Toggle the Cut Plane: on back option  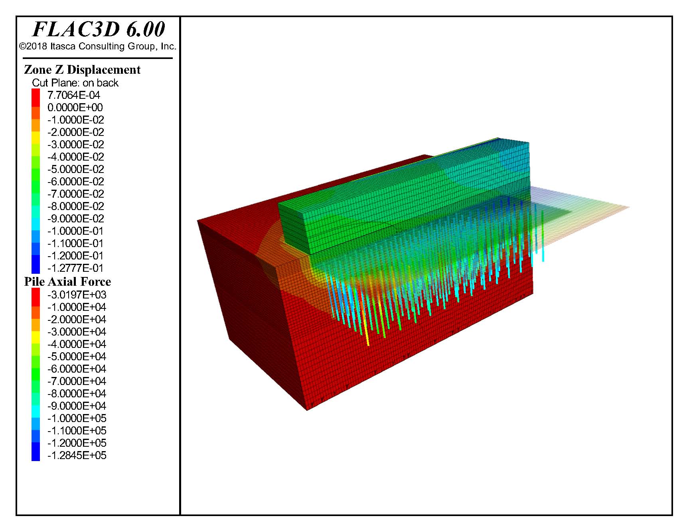point(75,82)
